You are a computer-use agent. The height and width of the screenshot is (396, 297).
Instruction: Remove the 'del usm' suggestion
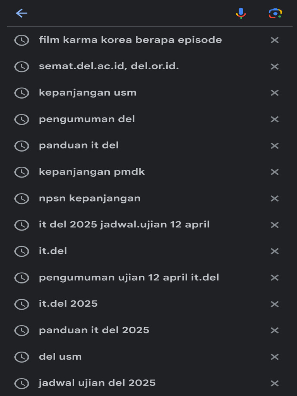coord(275,357)
